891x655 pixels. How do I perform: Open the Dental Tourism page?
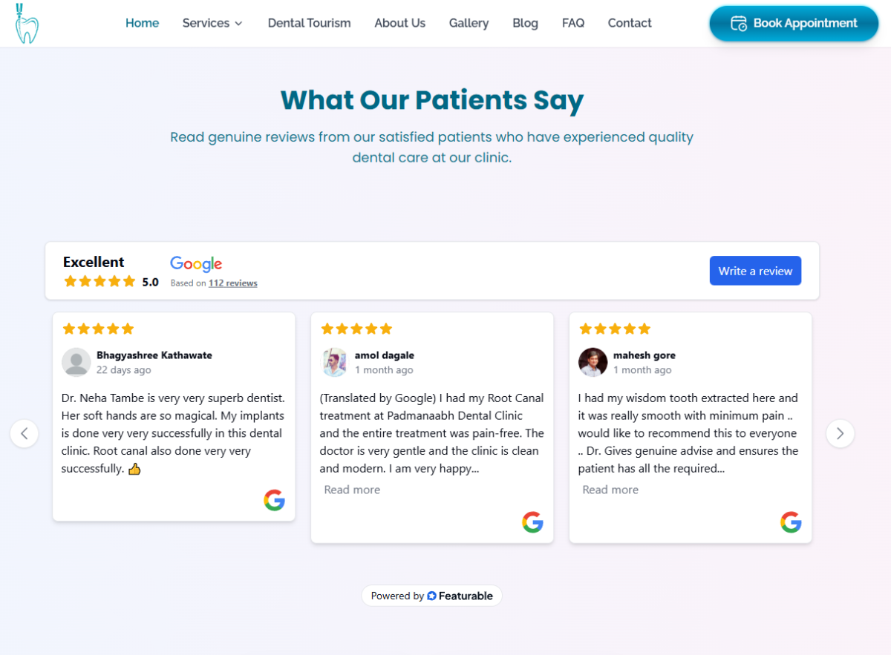[309, 23]
